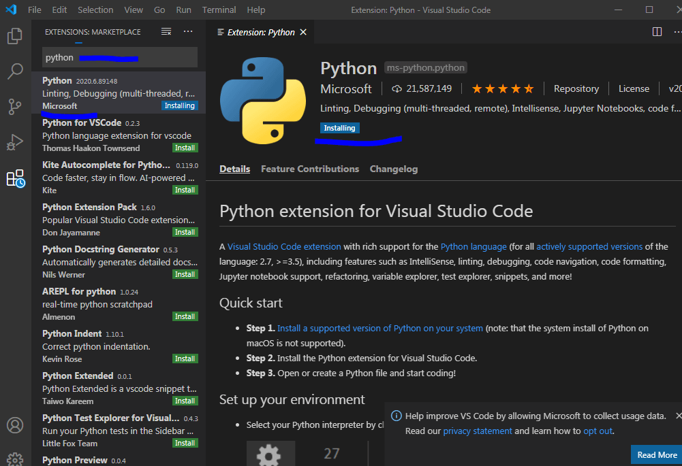Open the Microsoft publisher link
The height and width of the screenshot is (466, 682).
346,89
